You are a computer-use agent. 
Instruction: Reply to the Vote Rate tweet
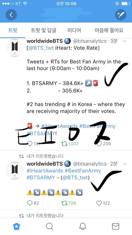(x=30, y=144)
